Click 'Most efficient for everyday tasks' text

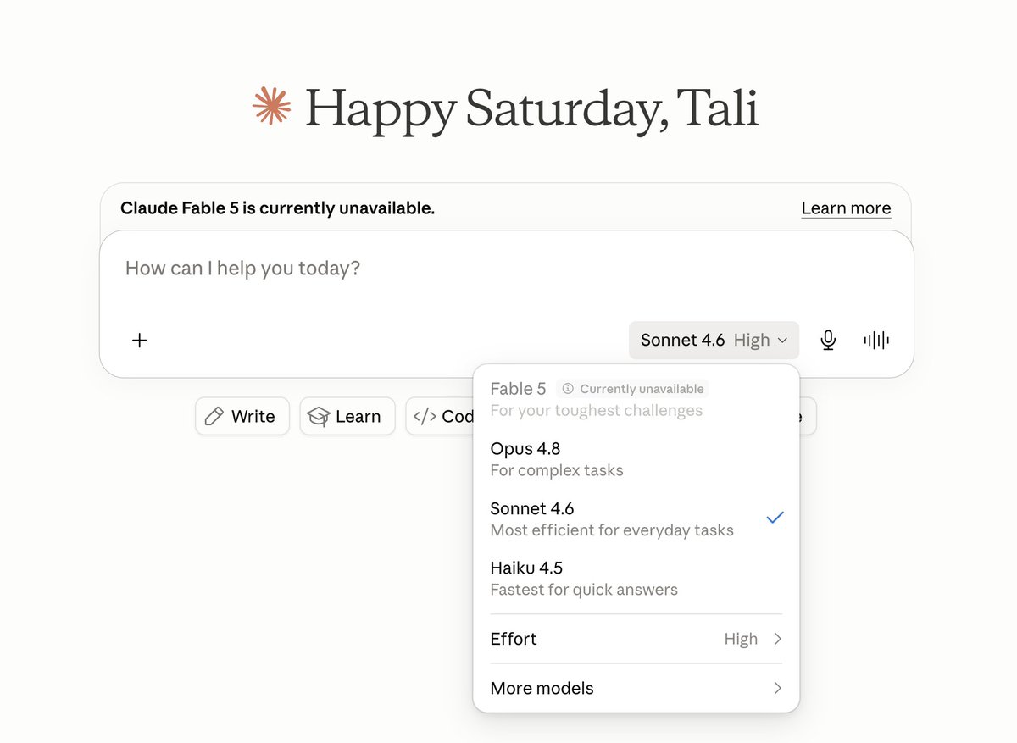(x=612, y=530)
